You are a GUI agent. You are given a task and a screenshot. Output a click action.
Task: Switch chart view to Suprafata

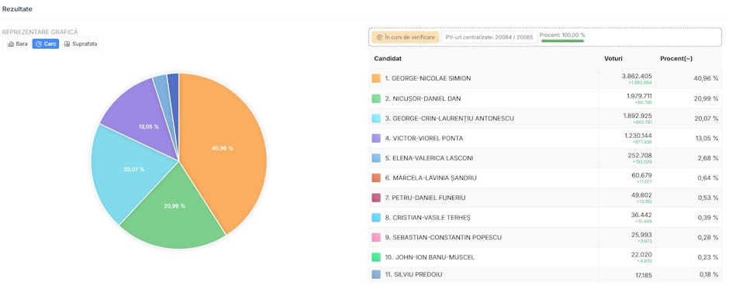click(x=81, y=43)
